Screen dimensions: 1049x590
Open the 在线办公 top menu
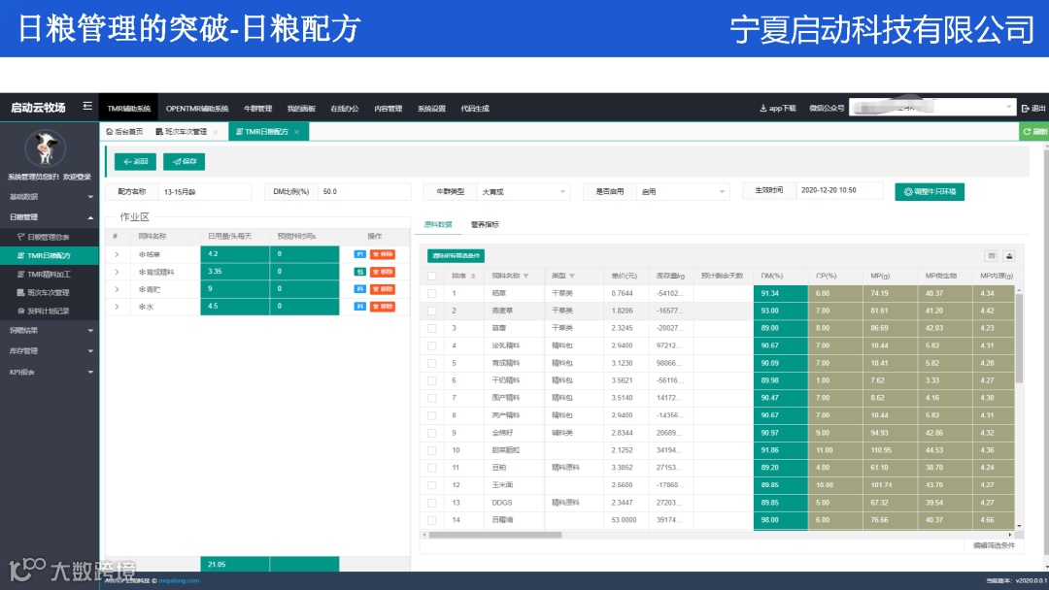click(345, 109)
